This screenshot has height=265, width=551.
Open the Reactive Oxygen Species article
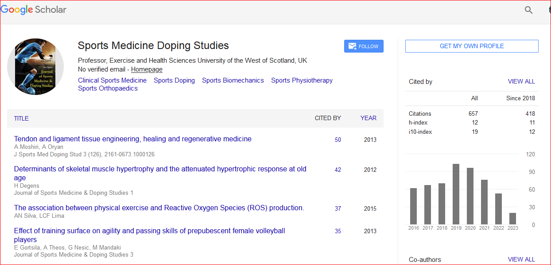click(159, 208)
